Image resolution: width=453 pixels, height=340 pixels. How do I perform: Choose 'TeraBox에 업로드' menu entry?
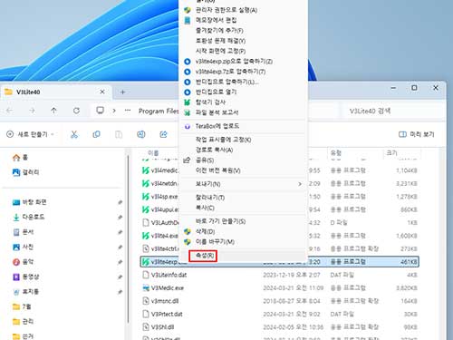click(x=217, y=126)
